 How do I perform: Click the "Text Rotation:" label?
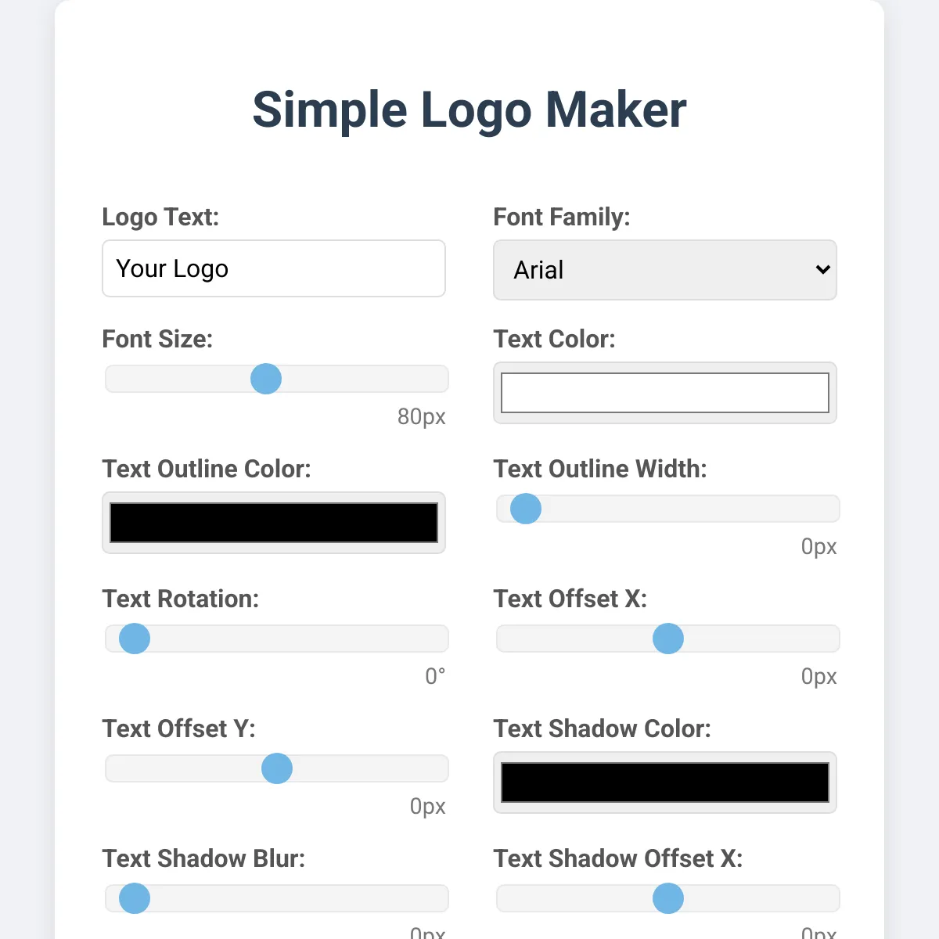[x=180, y=599]
